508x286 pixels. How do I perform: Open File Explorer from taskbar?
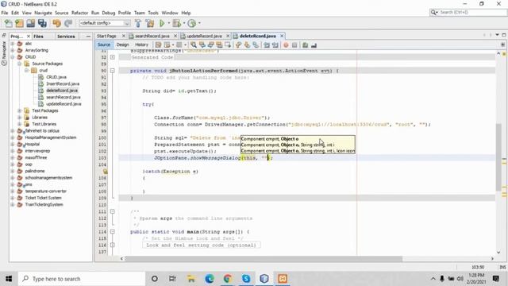pos(191,279)
